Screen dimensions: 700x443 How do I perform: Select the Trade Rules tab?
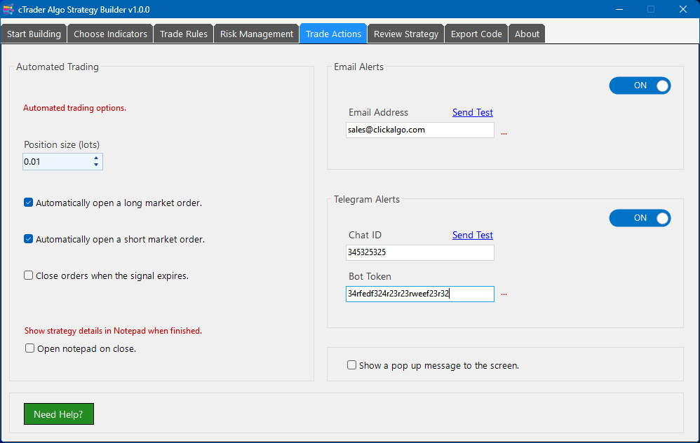pyautogui.click(x=183, y=33)
